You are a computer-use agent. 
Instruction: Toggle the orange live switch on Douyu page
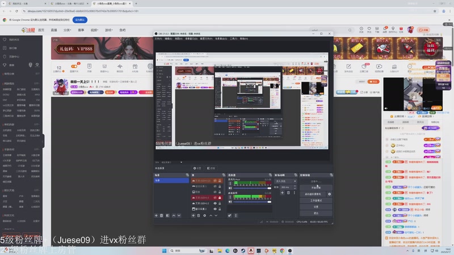click(74, 66)
